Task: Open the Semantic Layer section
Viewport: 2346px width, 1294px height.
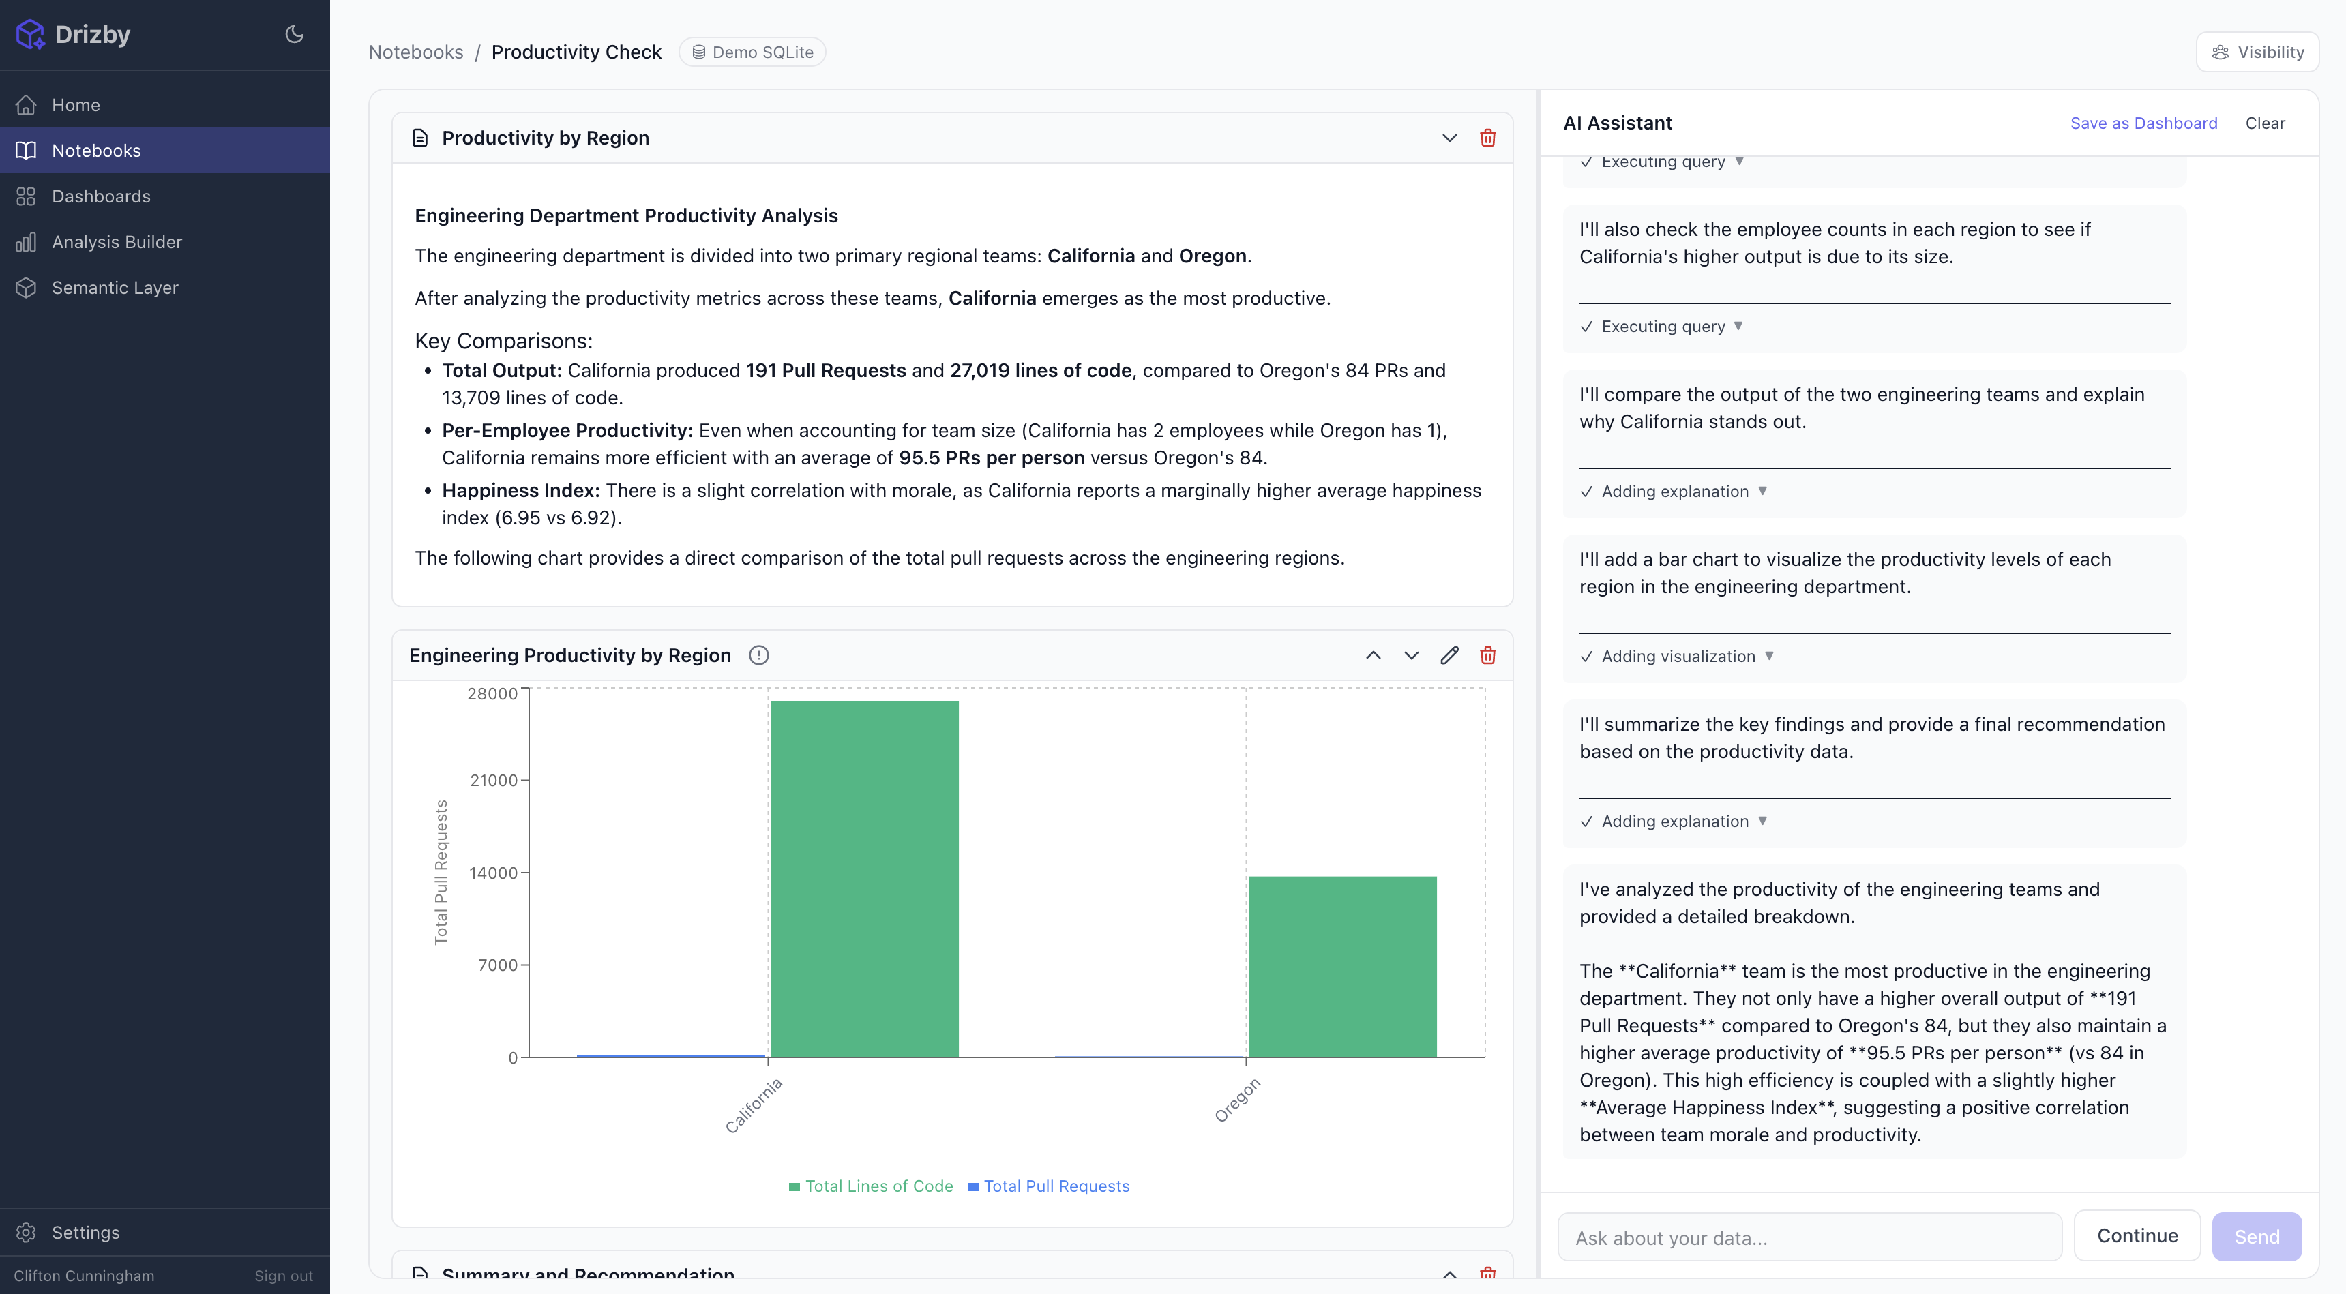Action: 115,287
